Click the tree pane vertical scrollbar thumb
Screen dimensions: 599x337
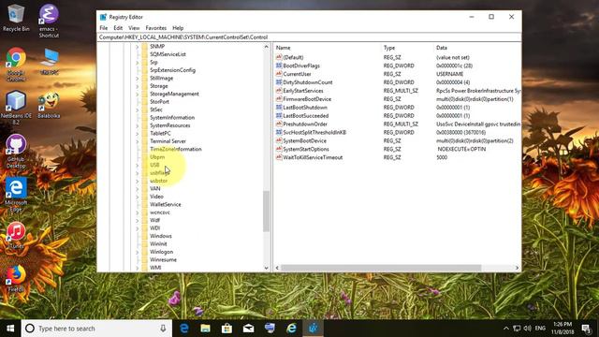pos(266,212)
